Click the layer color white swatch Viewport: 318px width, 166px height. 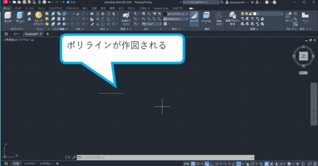[x=255, y=14]
